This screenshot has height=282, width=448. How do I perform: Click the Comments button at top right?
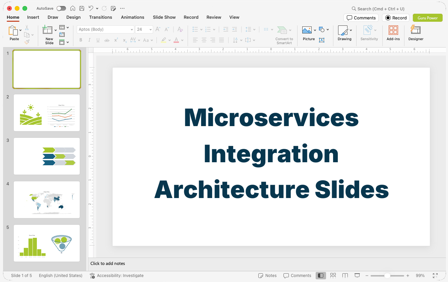tap(361, 18)
